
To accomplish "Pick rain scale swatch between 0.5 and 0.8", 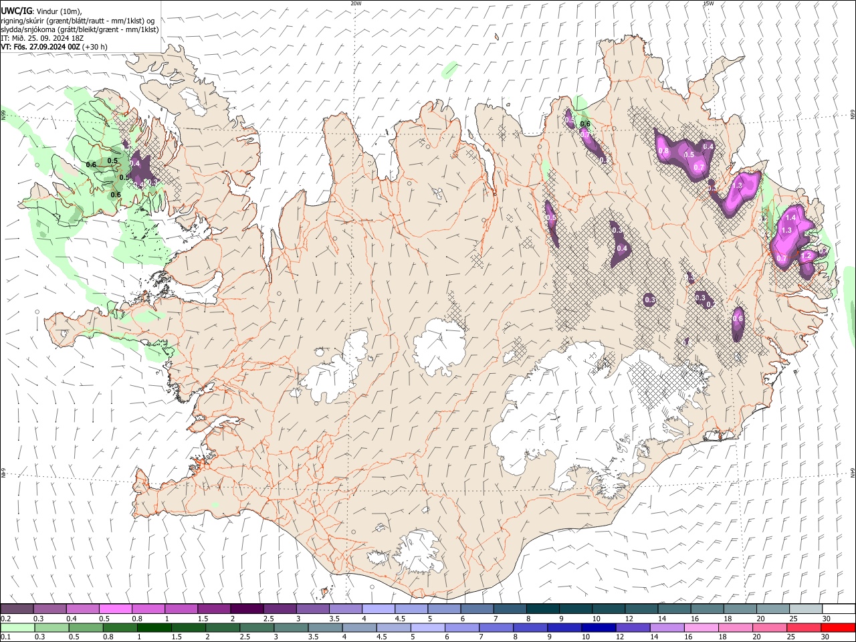I will pyautogui.click(x=86, y=627).
